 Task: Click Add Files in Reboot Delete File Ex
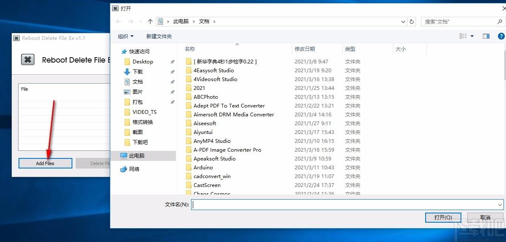(x=45, y=163)
